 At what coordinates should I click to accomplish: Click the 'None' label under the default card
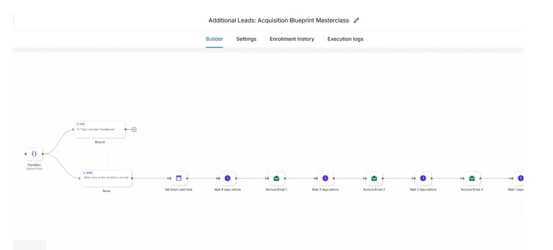click(106, 191)
